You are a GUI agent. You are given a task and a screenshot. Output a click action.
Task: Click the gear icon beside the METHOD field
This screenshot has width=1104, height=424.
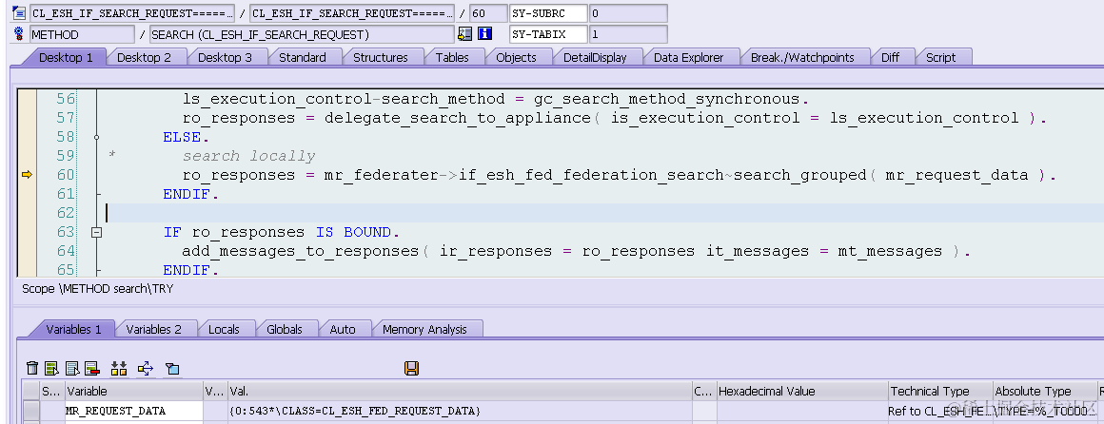tap(19, 34)
